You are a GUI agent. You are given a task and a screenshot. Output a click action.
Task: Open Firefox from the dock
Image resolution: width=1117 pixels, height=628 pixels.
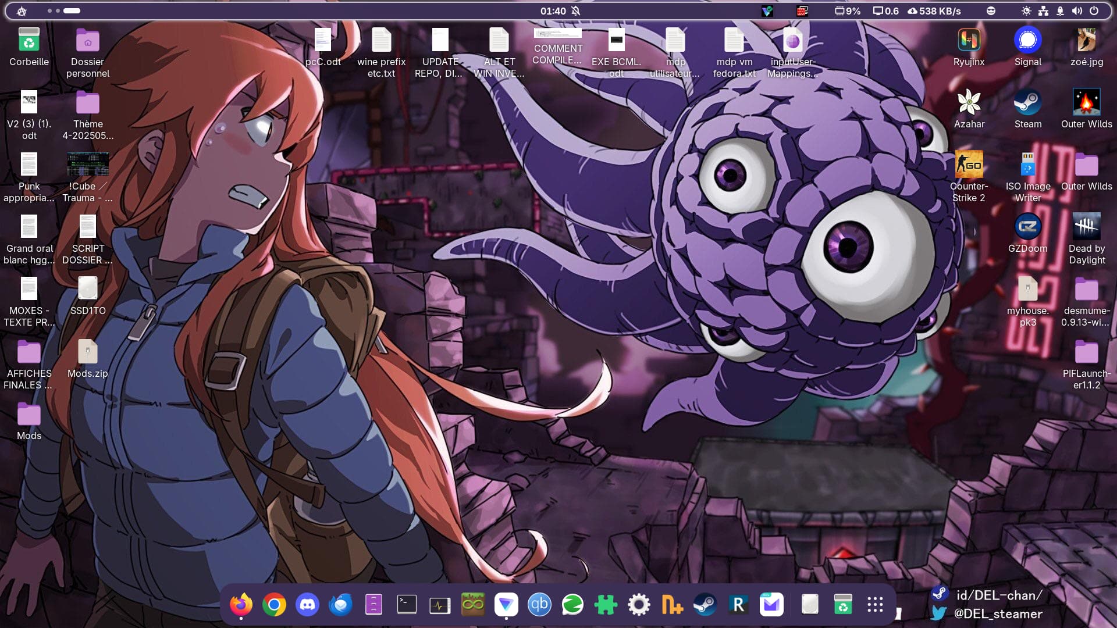tap(241, 605)
